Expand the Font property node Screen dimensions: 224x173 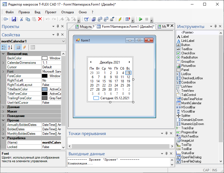coord(3,72)
